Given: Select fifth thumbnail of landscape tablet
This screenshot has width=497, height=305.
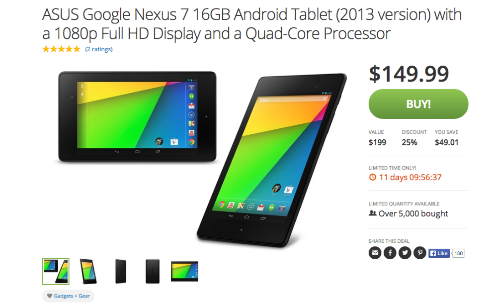Looking at the screenshot, I should click(x=184, y=271).
